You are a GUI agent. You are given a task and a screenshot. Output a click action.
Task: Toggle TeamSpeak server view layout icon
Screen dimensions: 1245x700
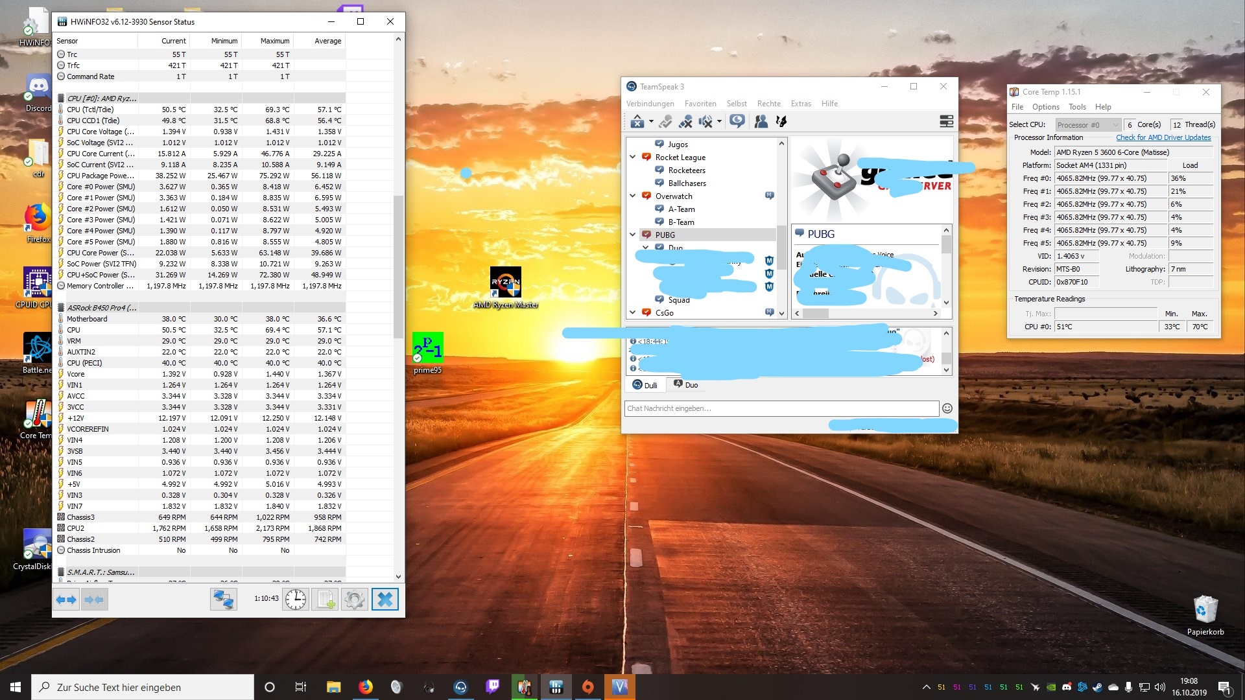[x=946, y=121]
